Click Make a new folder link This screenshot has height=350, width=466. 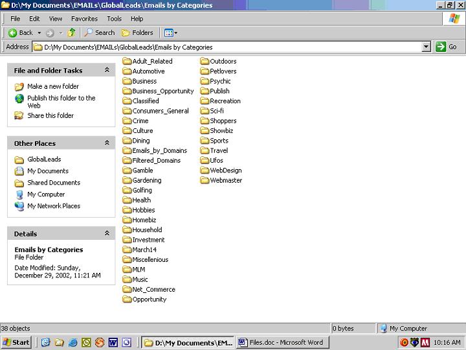(x=52, y=86)
